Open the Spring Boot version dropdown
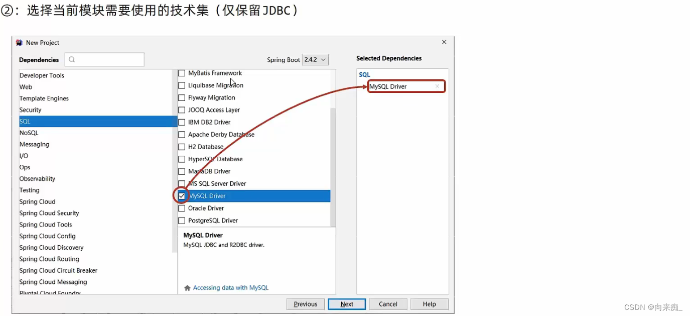The width and height of the screenshot is (690, 316). coord(315,59)
